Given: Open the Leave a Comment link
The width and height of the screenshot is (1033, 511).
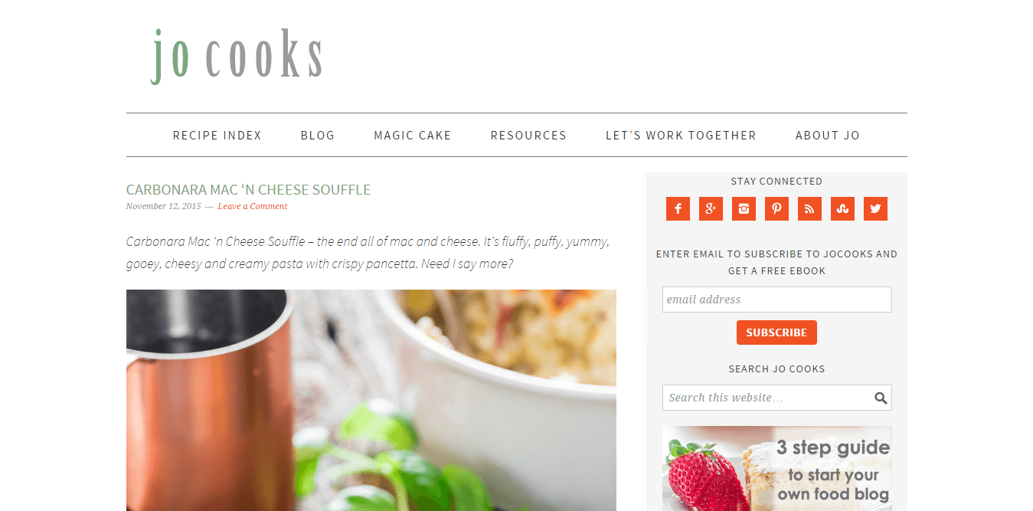Looking at the screenshot, I should point(253,206).
